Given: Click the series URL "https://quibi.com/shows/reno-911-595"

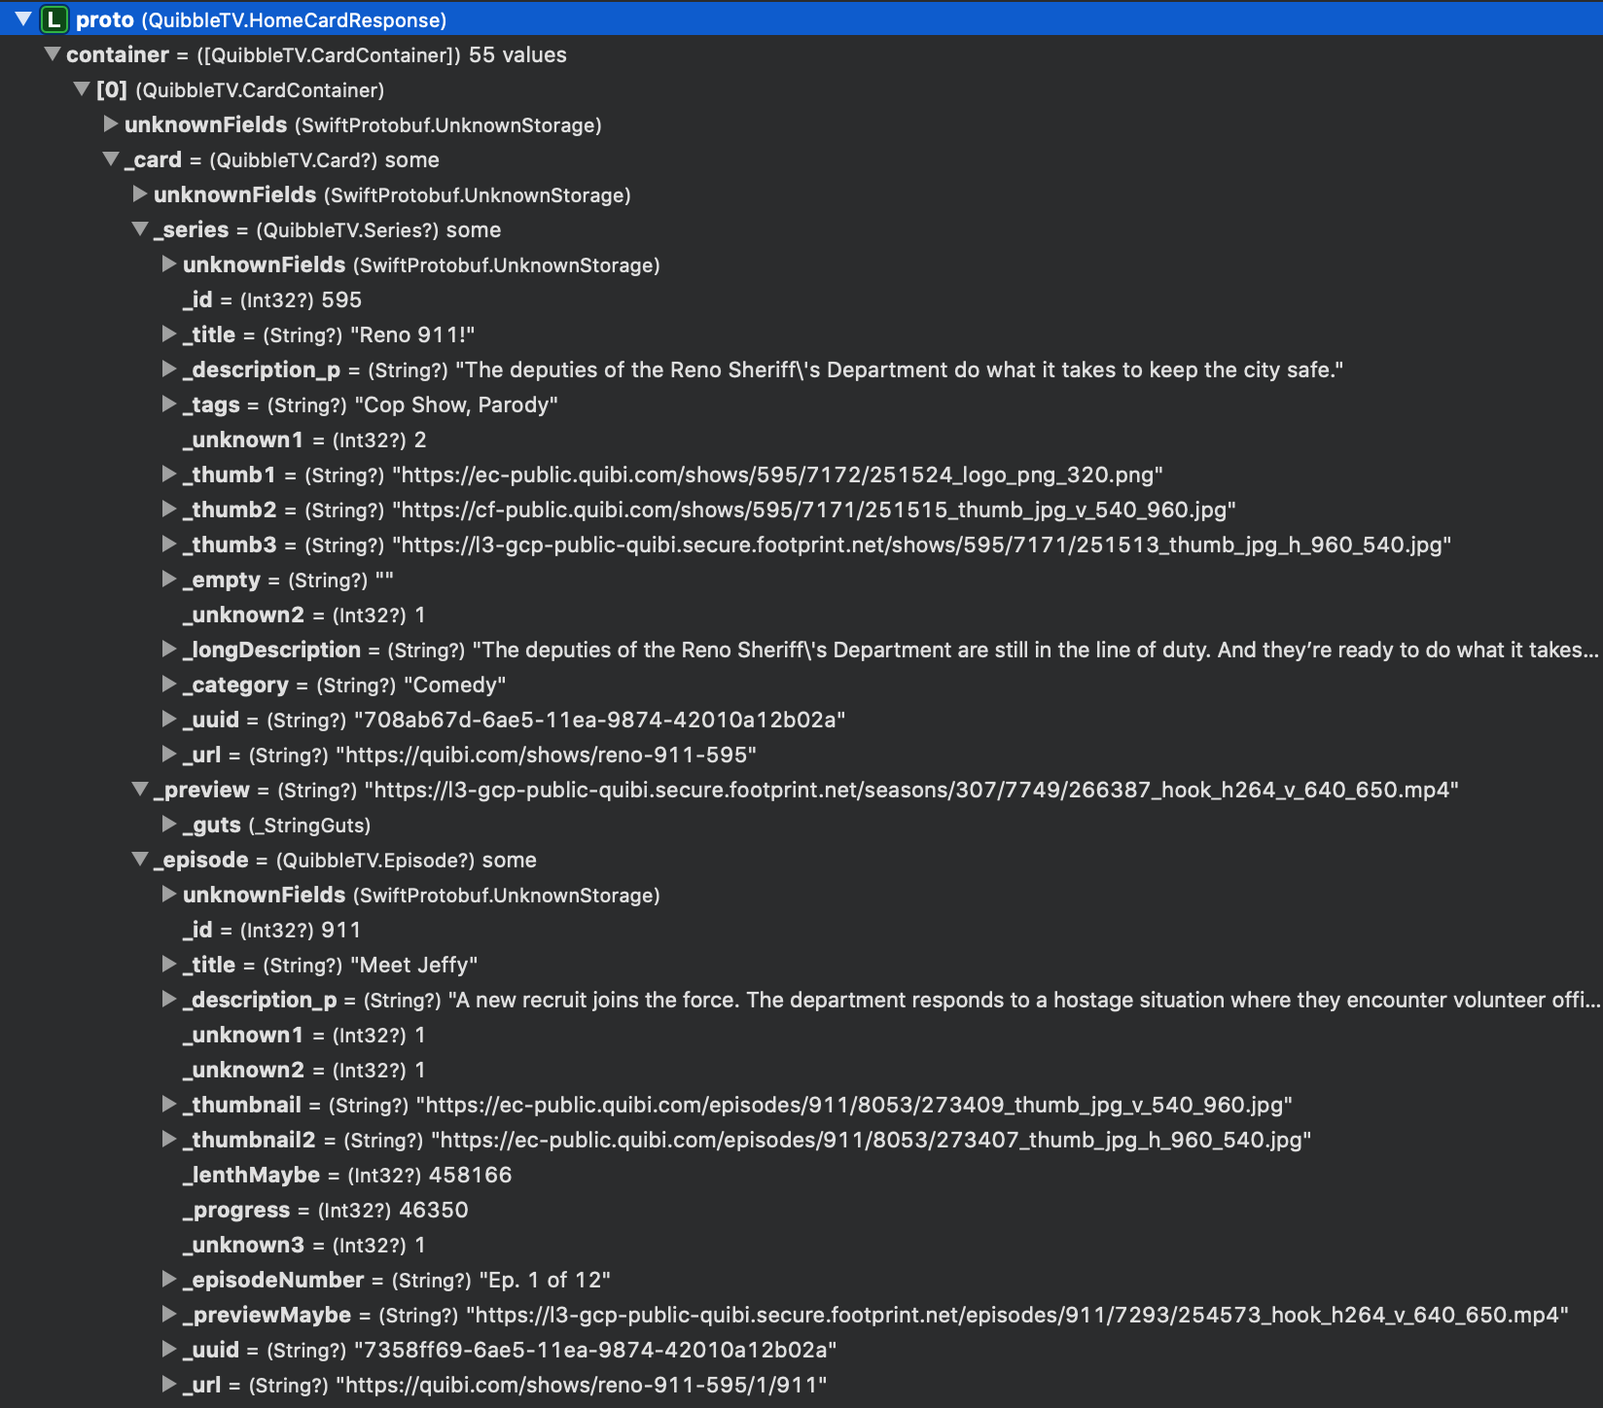Looking at the screenshot, I should [547, 755].
